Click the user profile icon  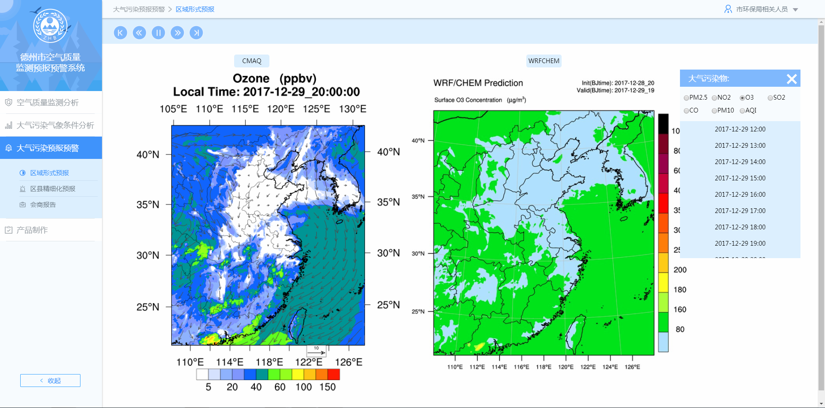728,9
